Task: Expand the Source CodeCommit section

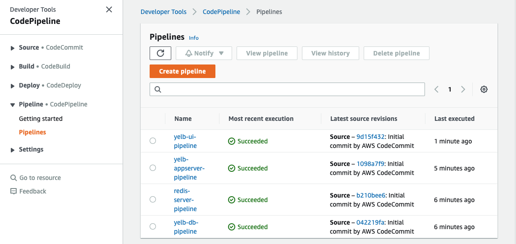Action: (13, 48)
